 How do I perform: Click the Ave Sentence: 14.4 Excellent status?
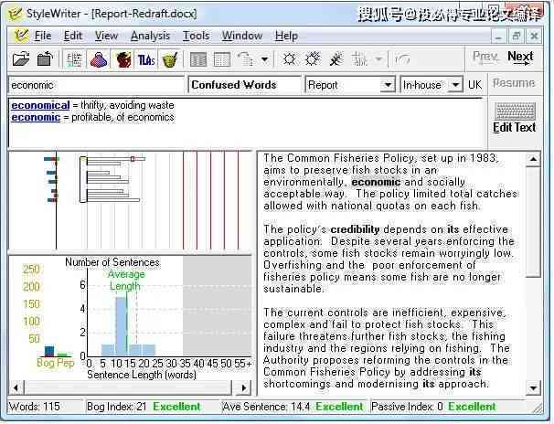pyautogui.click(x=293, y=407)
